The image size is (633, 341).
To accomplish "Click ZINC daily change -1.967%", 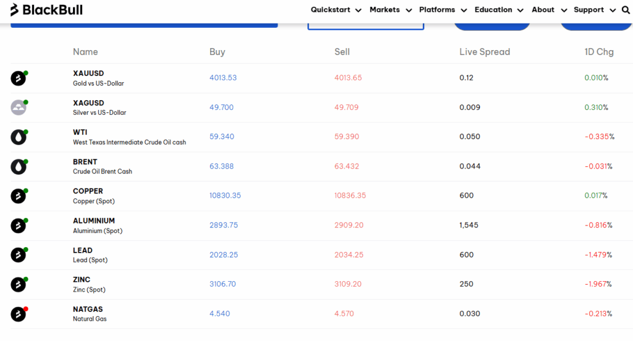I will pyautogui.click(x=598, y=284).
